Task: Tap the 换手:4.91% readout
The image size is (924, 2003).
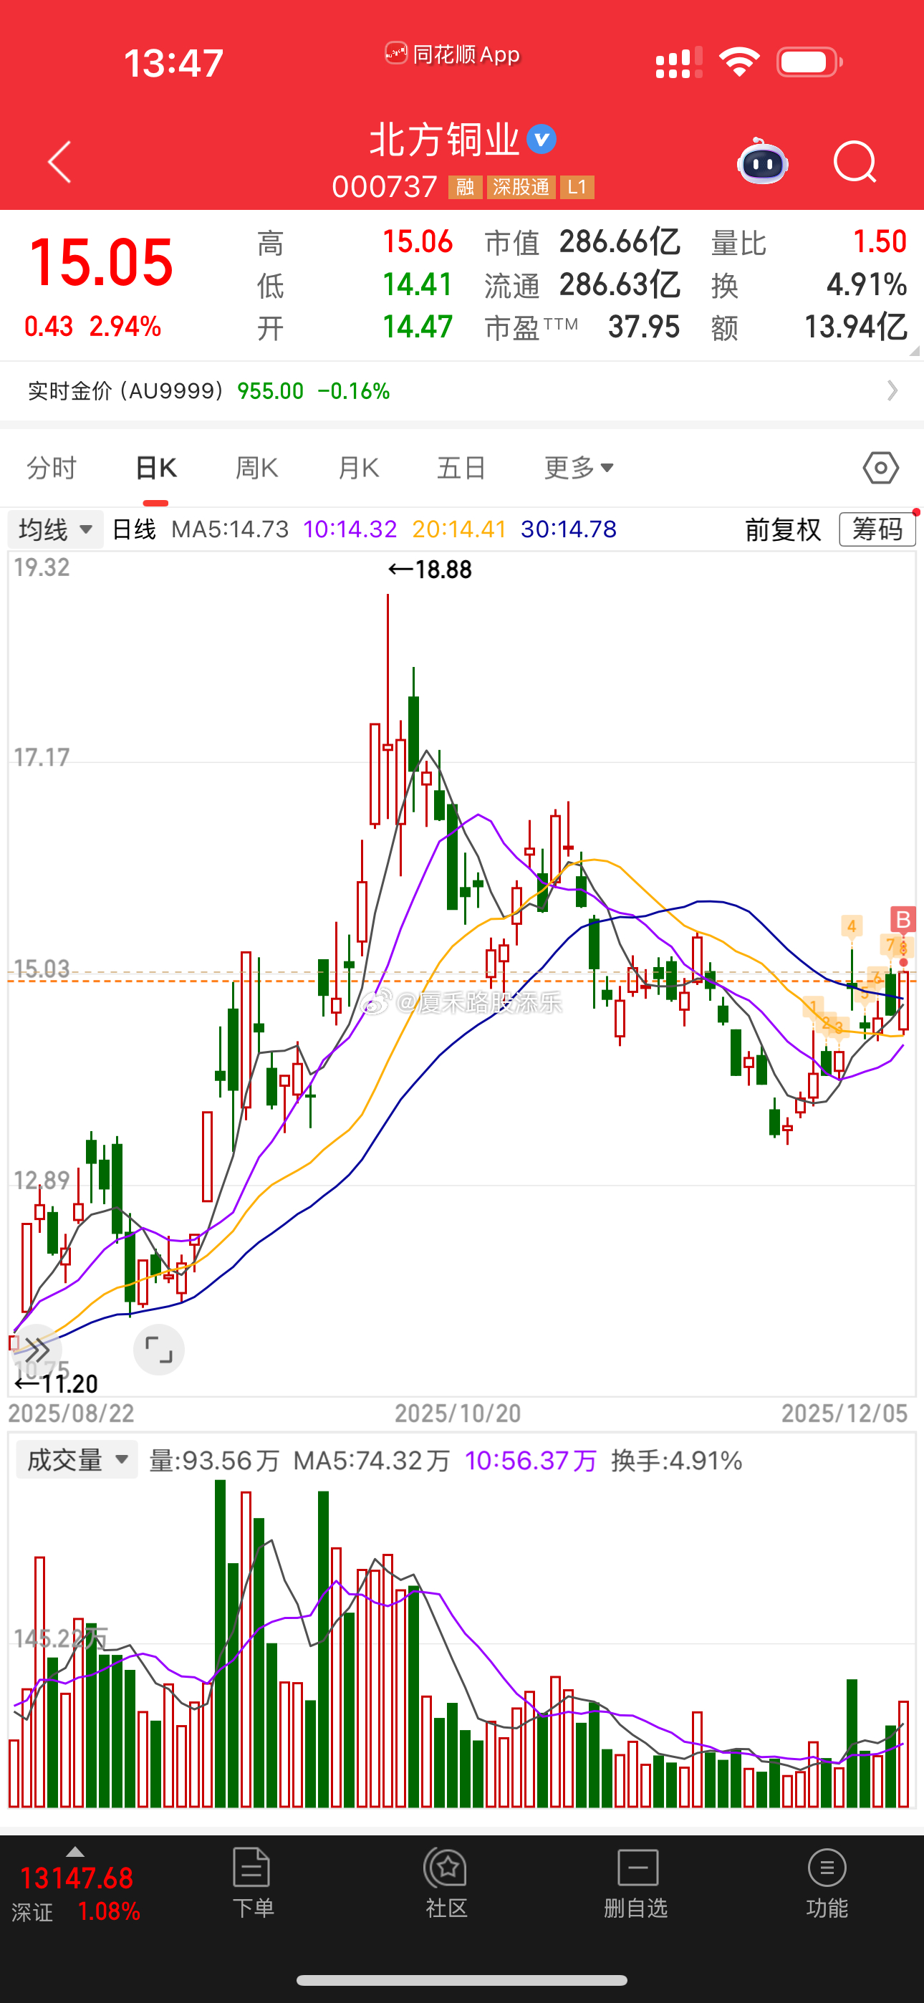Action: [677, 1460]
